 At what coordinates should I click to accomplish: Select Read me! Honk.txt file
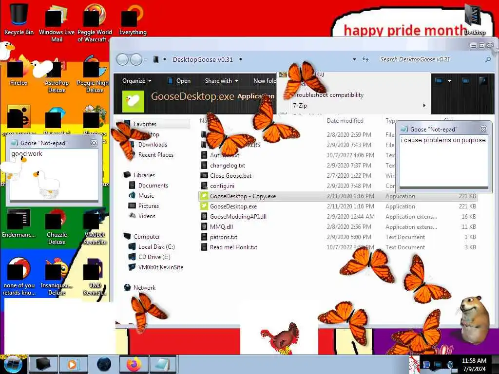(233, 247)
